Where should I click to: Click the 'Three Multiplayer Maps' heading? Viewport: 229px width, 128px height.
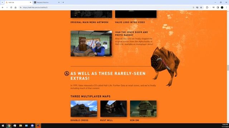tap(91, 96)
